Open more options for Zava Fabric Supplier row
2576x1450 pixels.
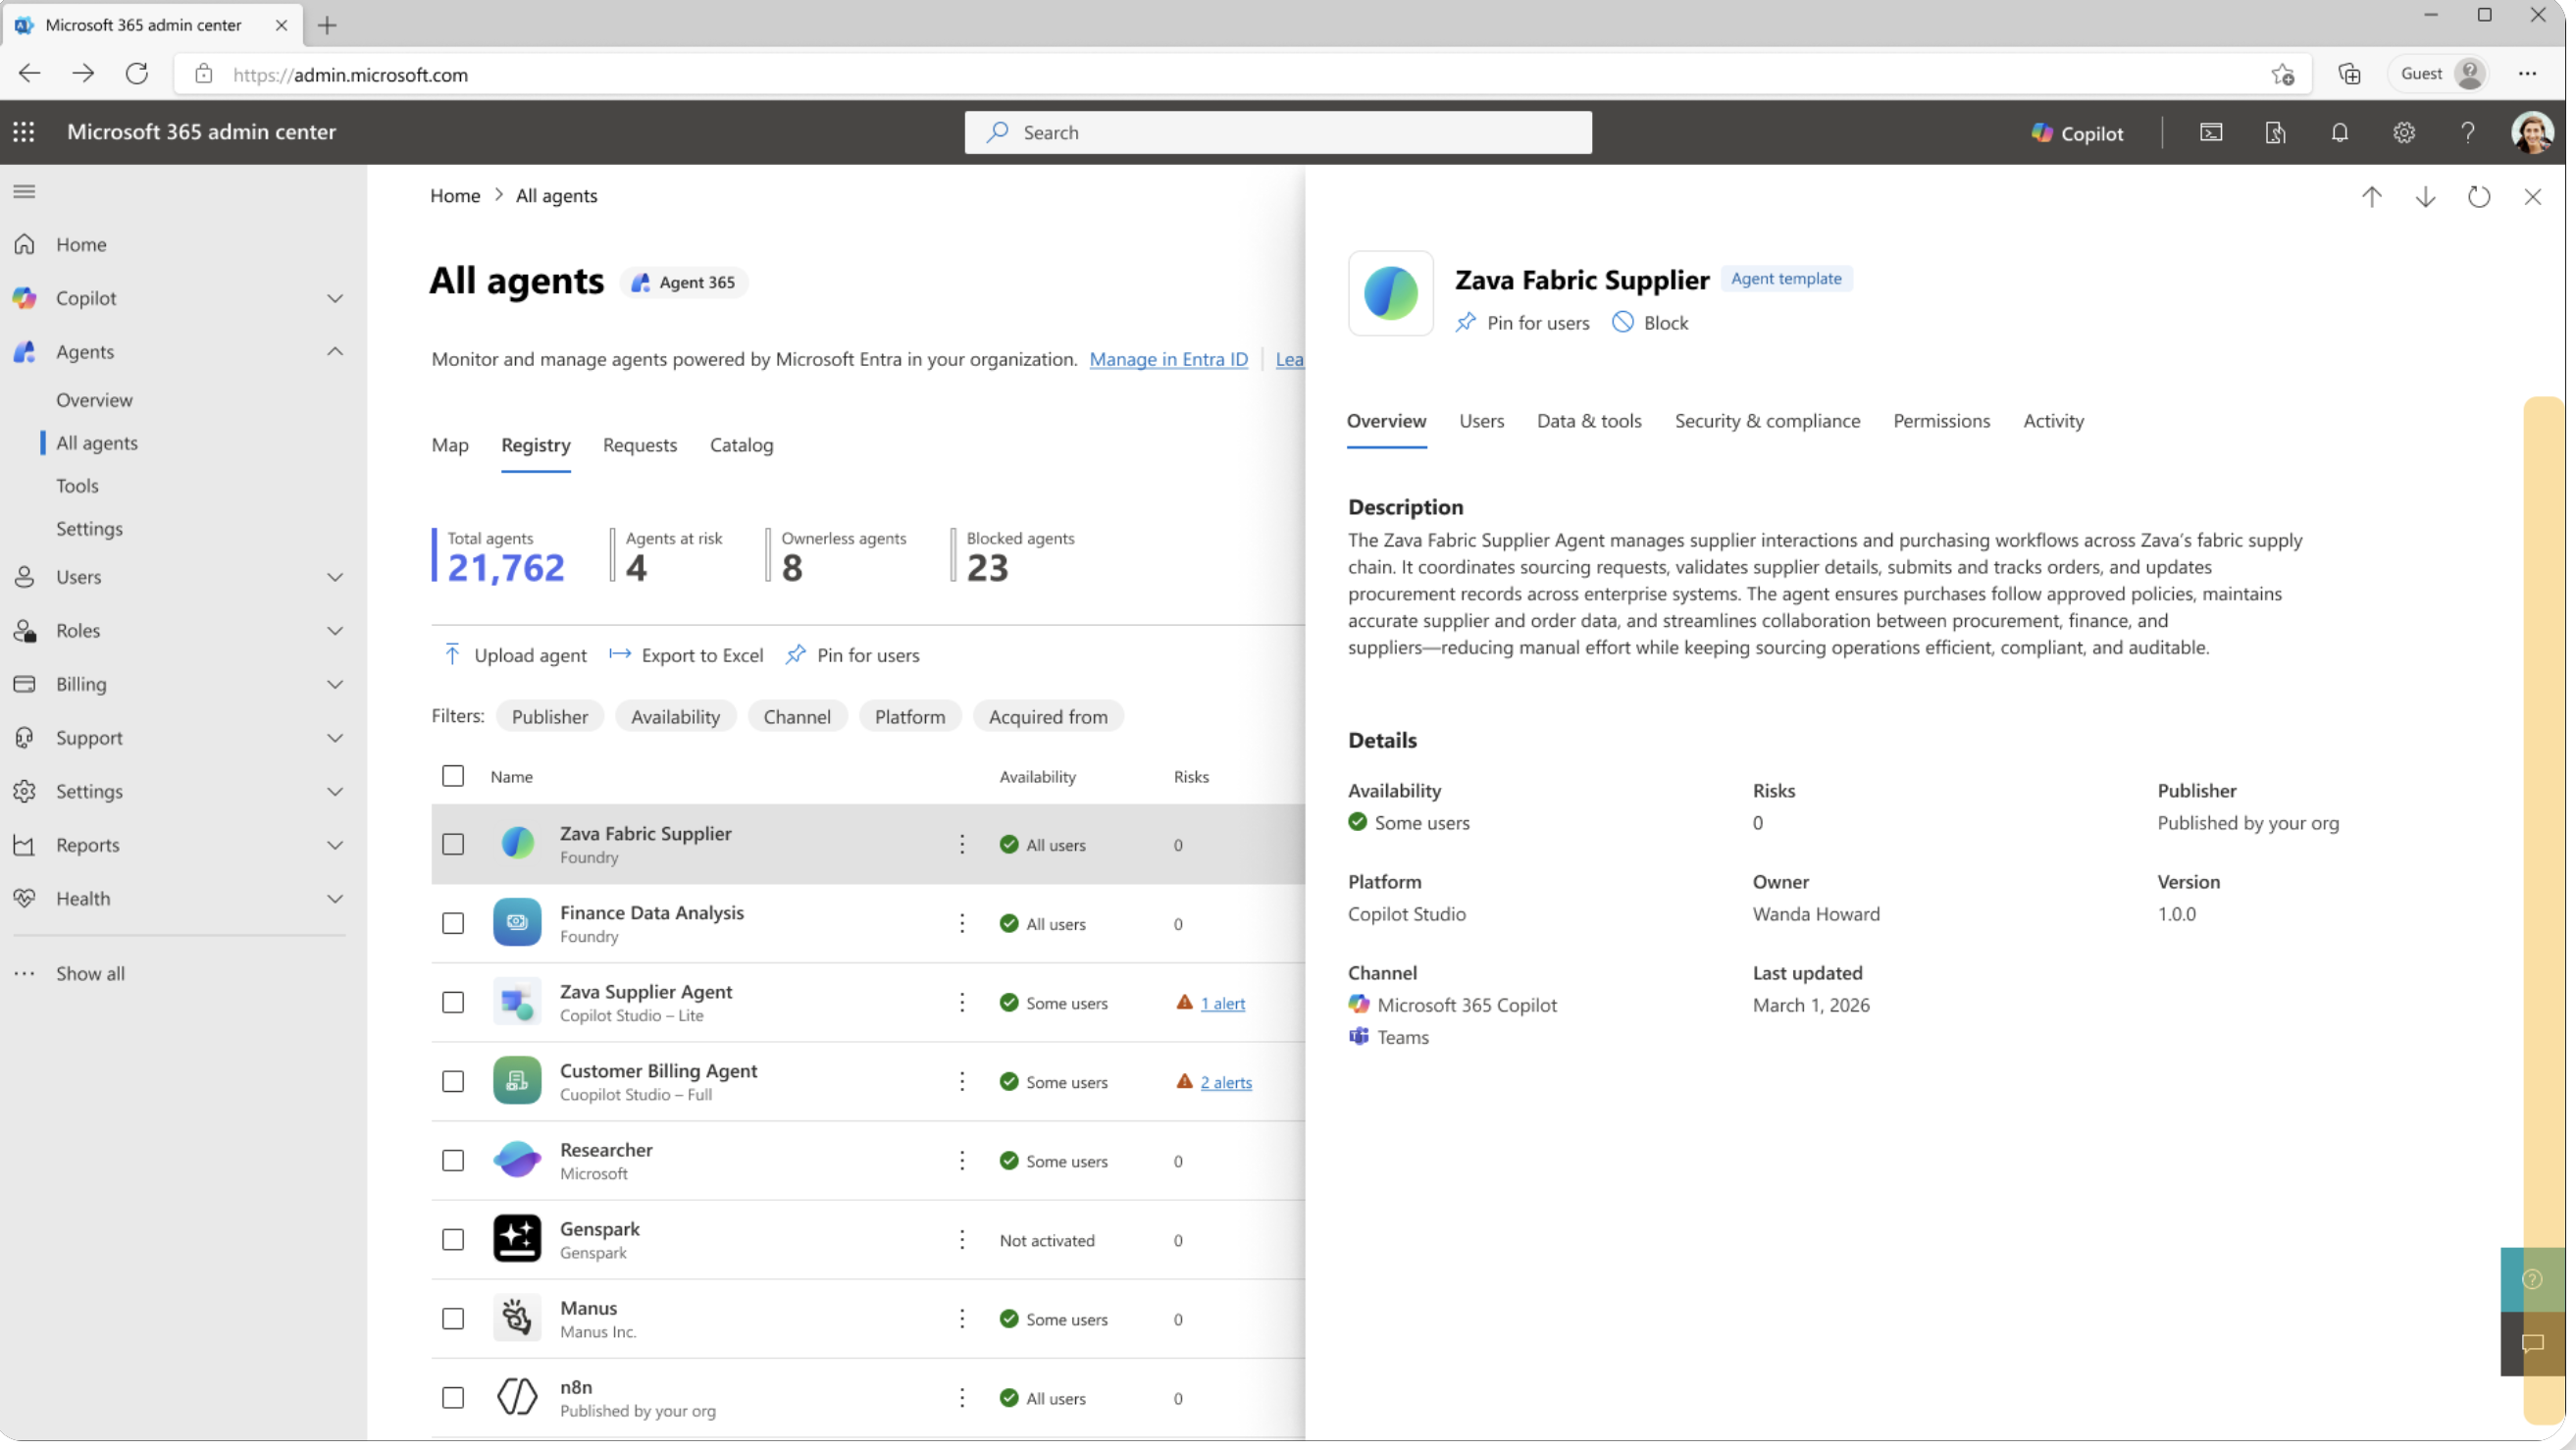962,844
